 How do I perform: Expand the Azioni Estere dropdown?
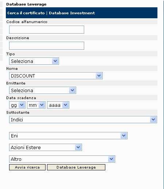[x=46, y=147]
